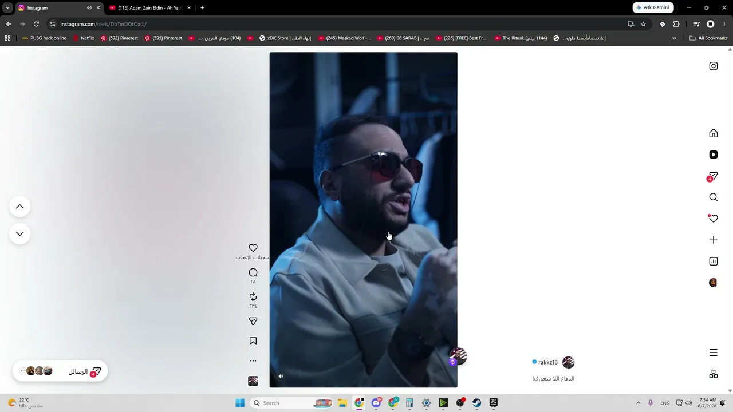Open the Ask Gemini button

(653, 7)
